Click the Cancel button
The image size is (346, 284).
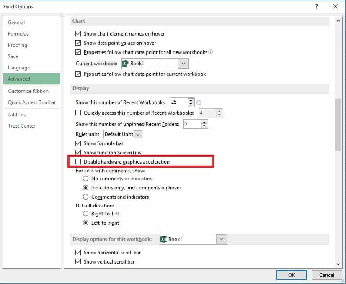pyautogui.click(x=327, y=275)
